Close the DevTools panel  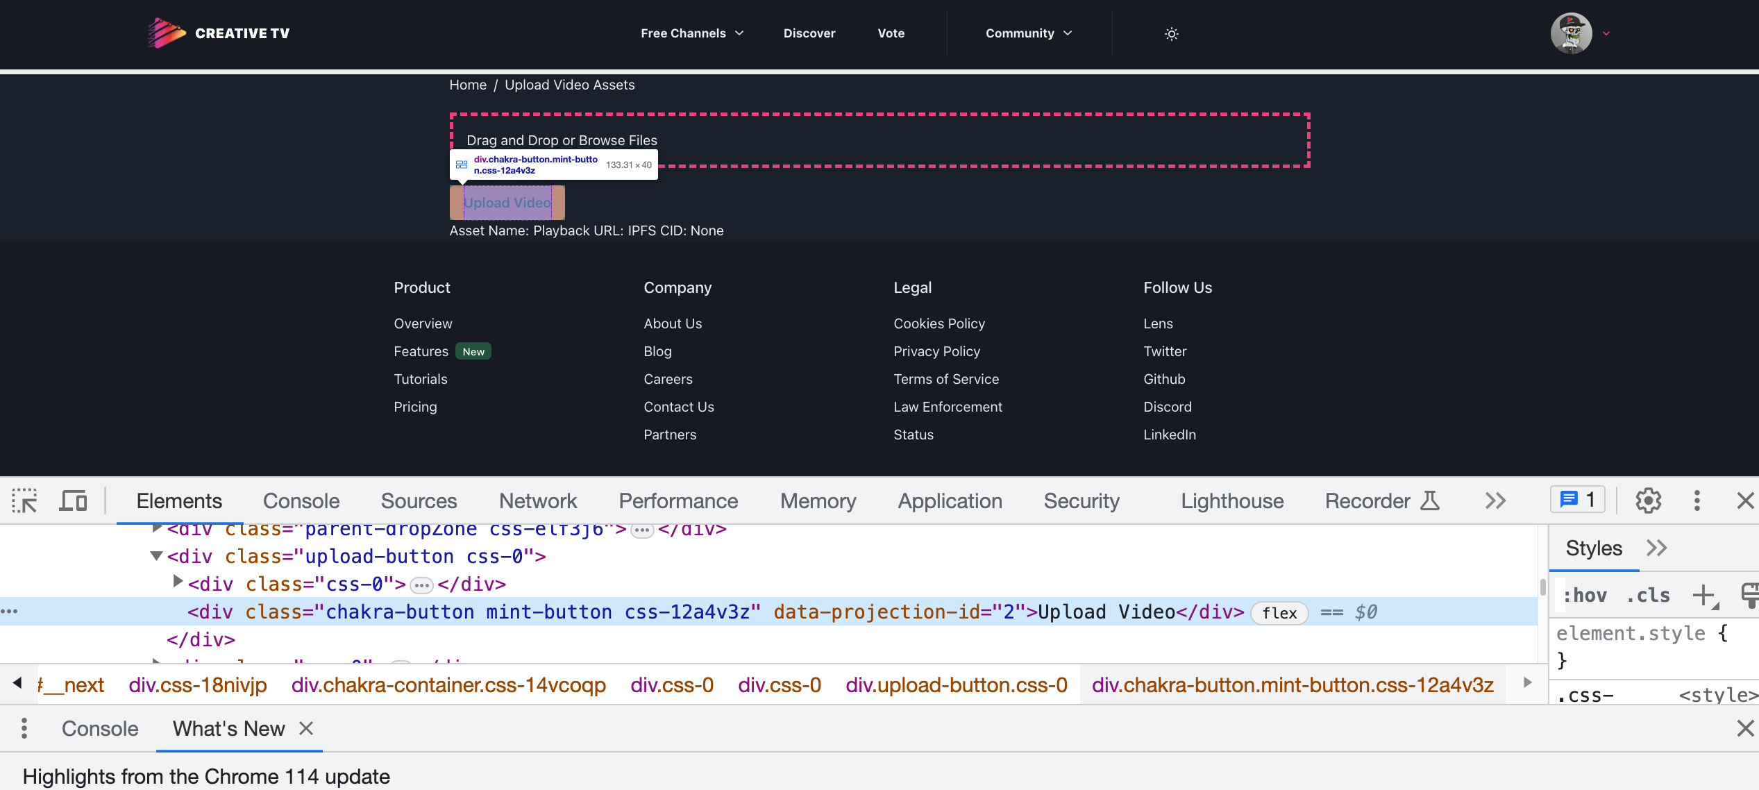[1745, 501]
